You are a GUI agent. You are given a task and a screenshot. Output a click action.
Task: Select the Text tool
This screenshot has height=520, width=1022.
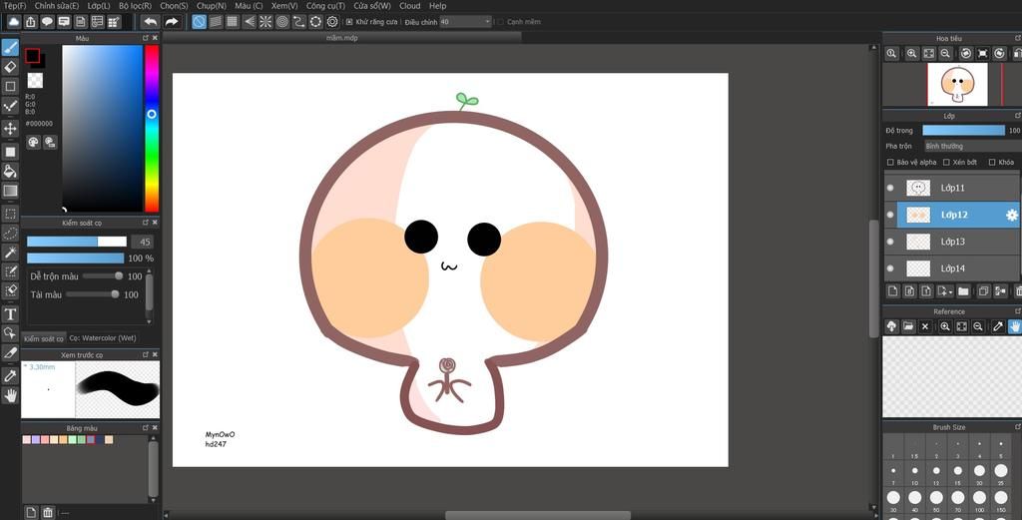click(x=10, y=314)
